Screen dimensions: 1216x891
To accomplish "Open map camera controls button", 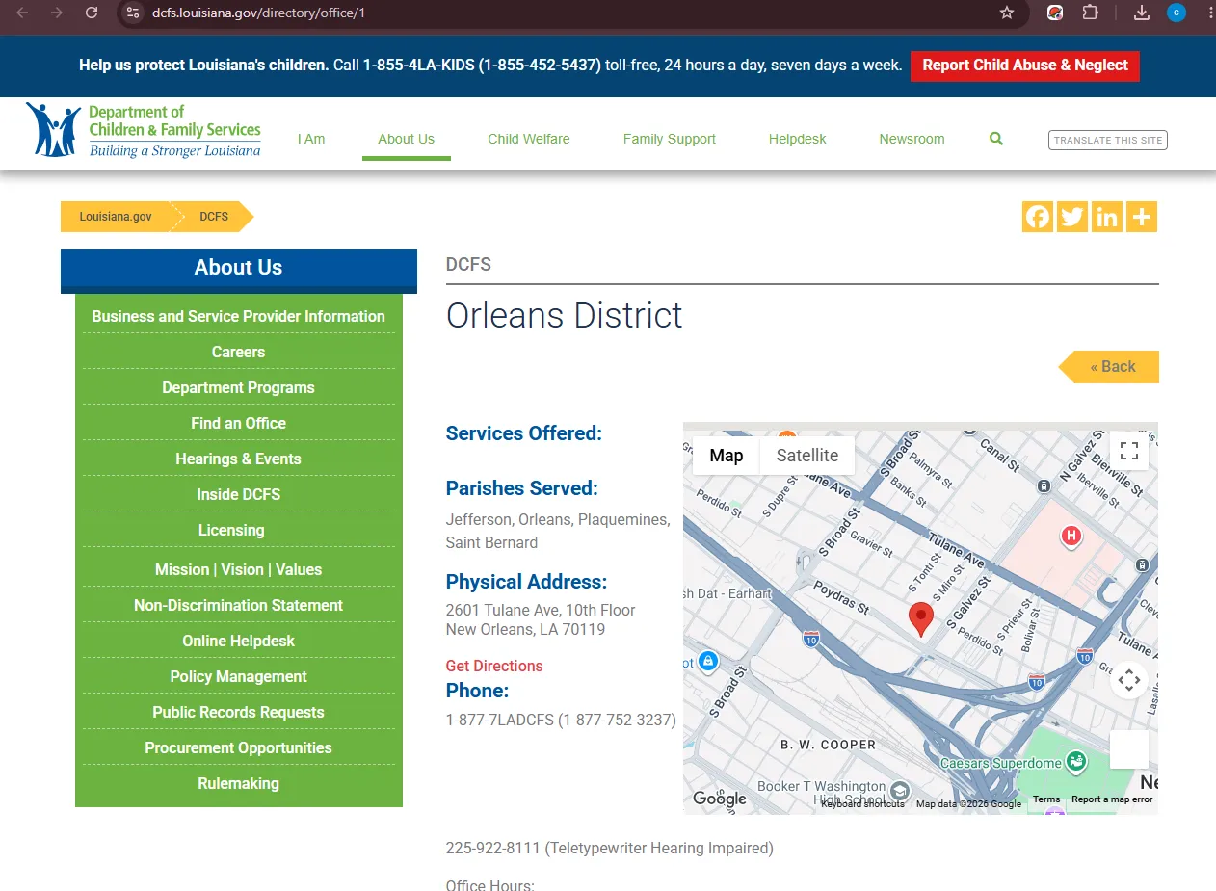I will tap(1129, 680).
